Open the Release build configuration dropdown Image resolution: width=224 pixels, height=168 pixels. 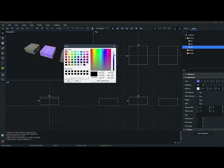[x=103, y=29]
